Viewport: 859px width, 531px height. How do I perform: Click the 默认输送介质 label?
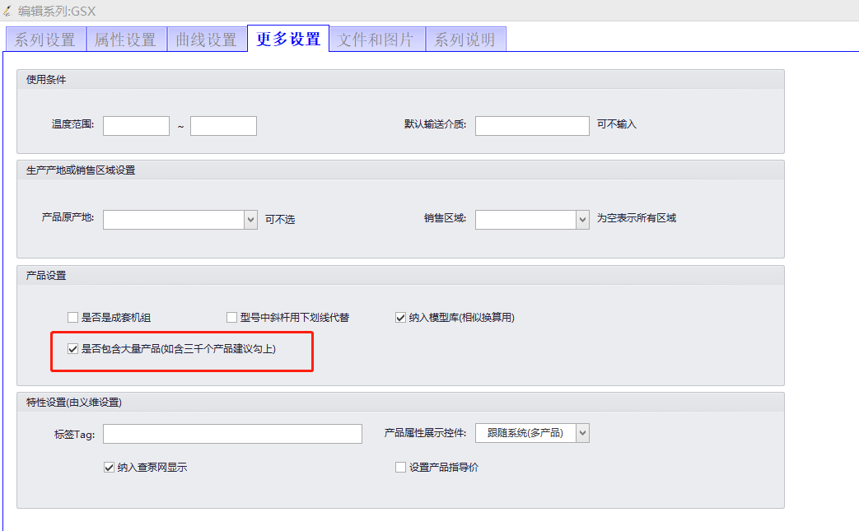435,124
